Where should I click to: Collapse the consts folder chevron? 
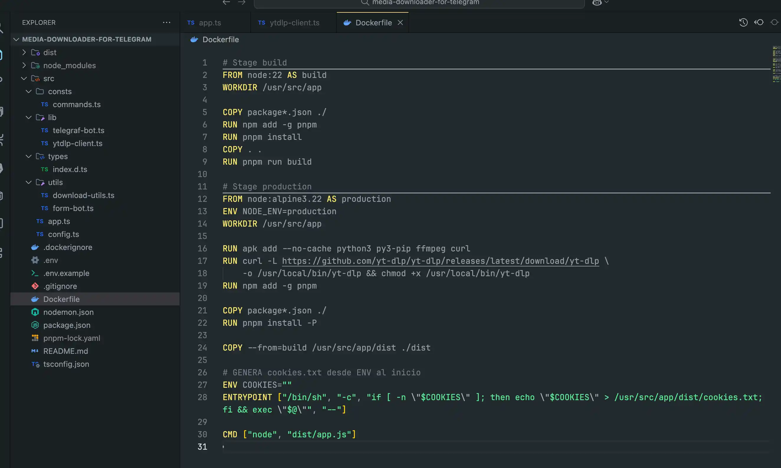(29, 91)
